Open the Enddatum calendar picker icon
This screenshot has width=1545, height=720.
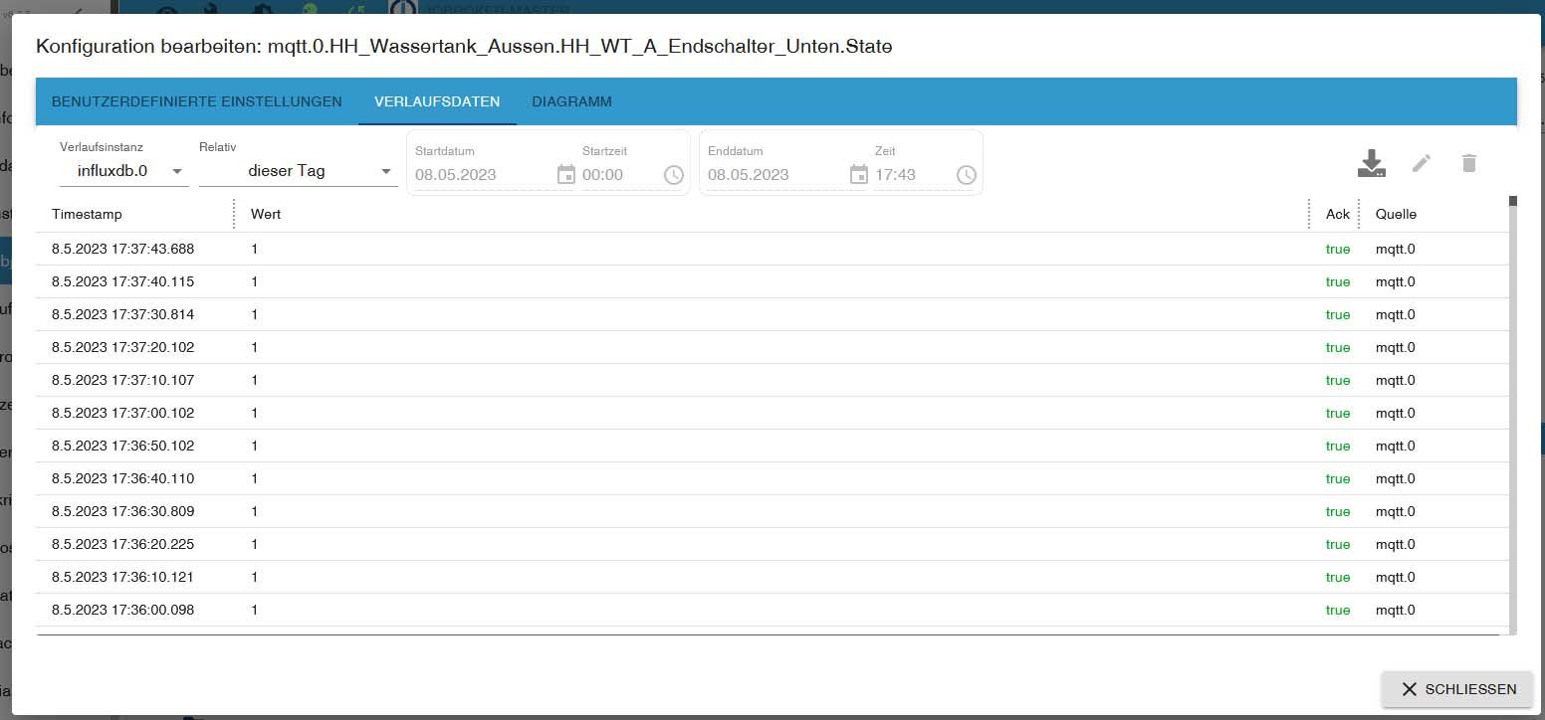pyautogui.click(x=858, y=175)
